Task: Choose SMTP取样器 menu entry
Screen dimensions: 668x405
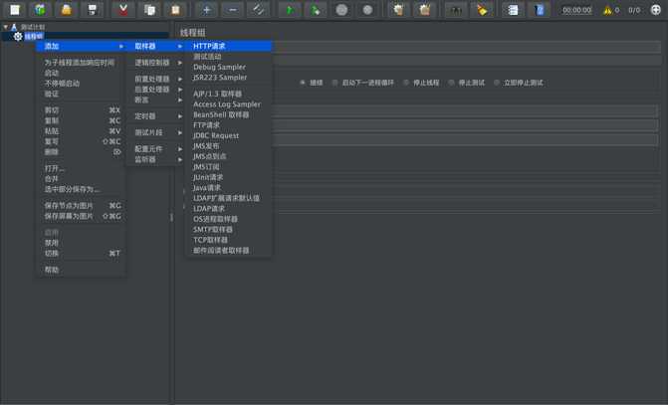Action: [x=229, y=230]
